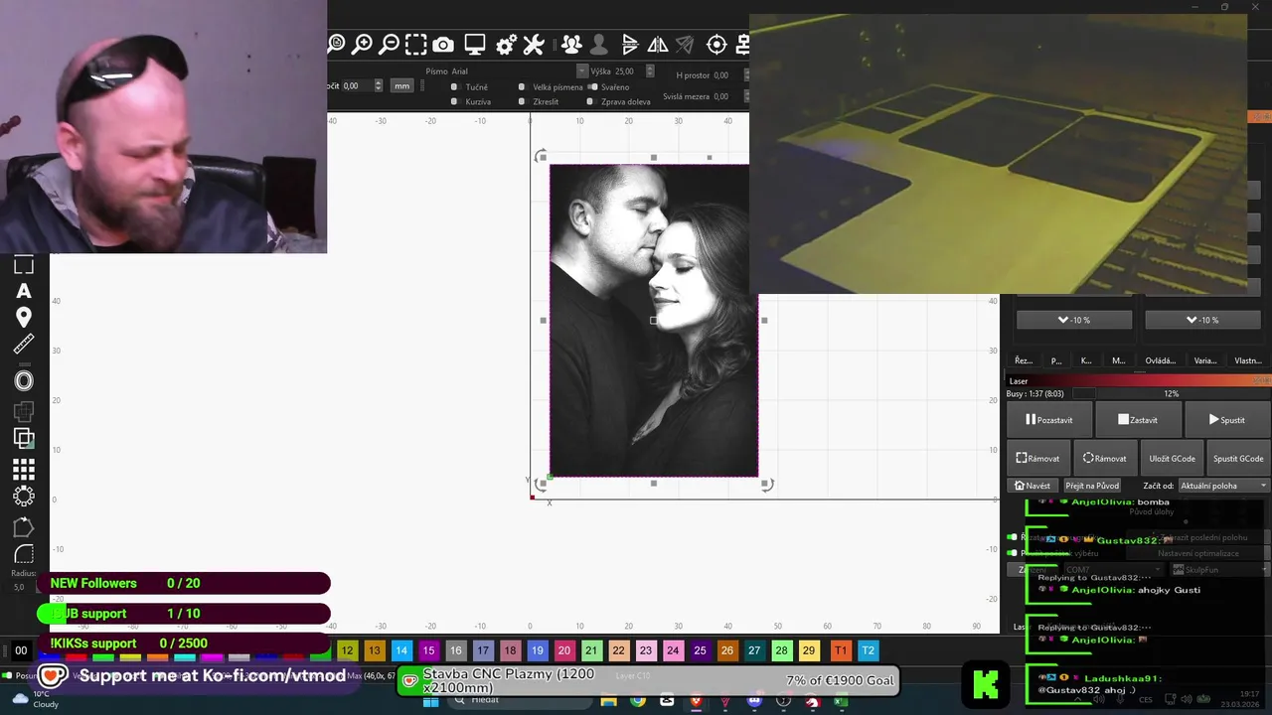Click the grayed mirror-across-line icon
This screenshot has height=715, width=1272.
coord(685,44)
